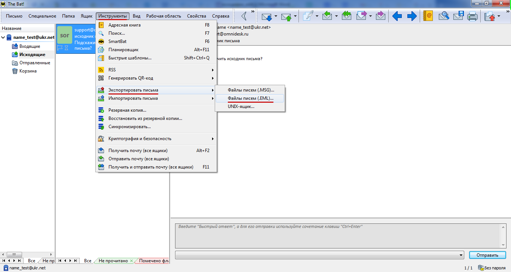Image resolution: width=511 pixels, height=272 pixels.
Task: Create a new message with the quill icon
Action: 308,16
